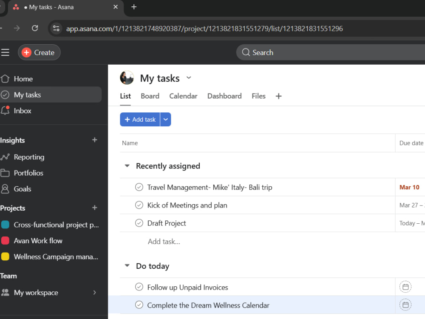
Task: Click the URL address bar text
Action: (204, 28)
